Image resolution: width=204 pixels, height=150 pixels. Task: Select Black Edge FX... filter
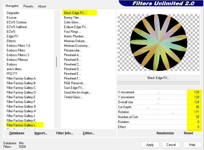(x=75, y=13)
